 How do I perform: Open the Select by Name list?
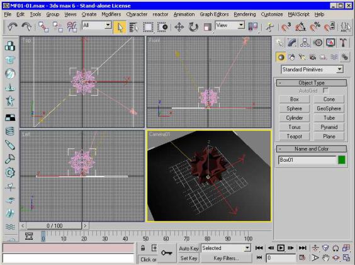tap(134, 28)
